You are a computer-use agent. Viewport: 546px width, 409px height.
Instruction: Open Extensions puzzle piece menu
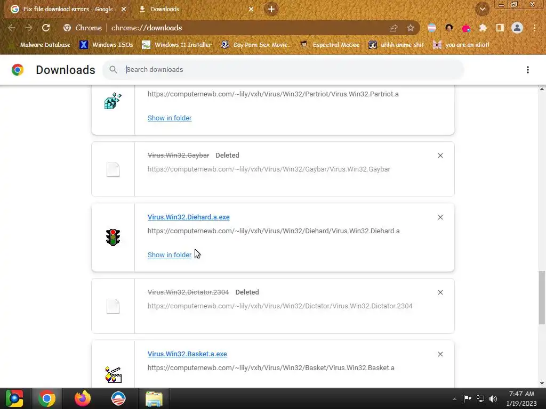[x=483, y=28]
